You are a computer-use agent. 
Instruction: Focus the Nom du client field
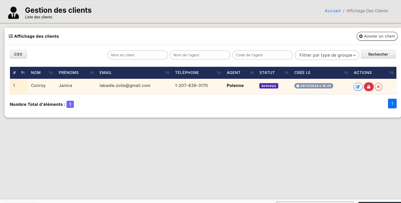138,55
